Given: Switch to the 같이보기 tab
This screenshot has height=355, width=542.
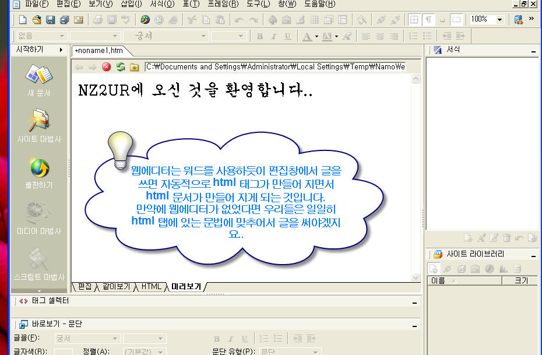Looking at the screenshot, I should pyautogui.click(x=116, y=287).
